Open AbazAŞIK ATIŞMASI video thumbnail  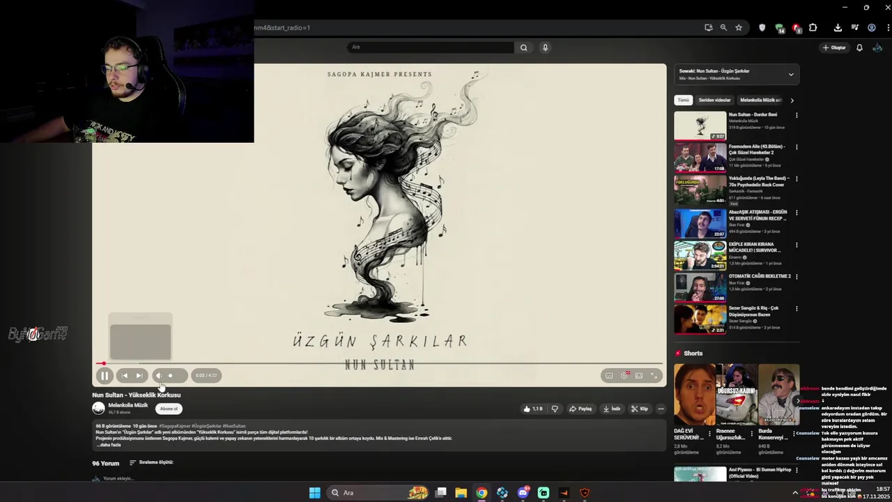(700, 224)
